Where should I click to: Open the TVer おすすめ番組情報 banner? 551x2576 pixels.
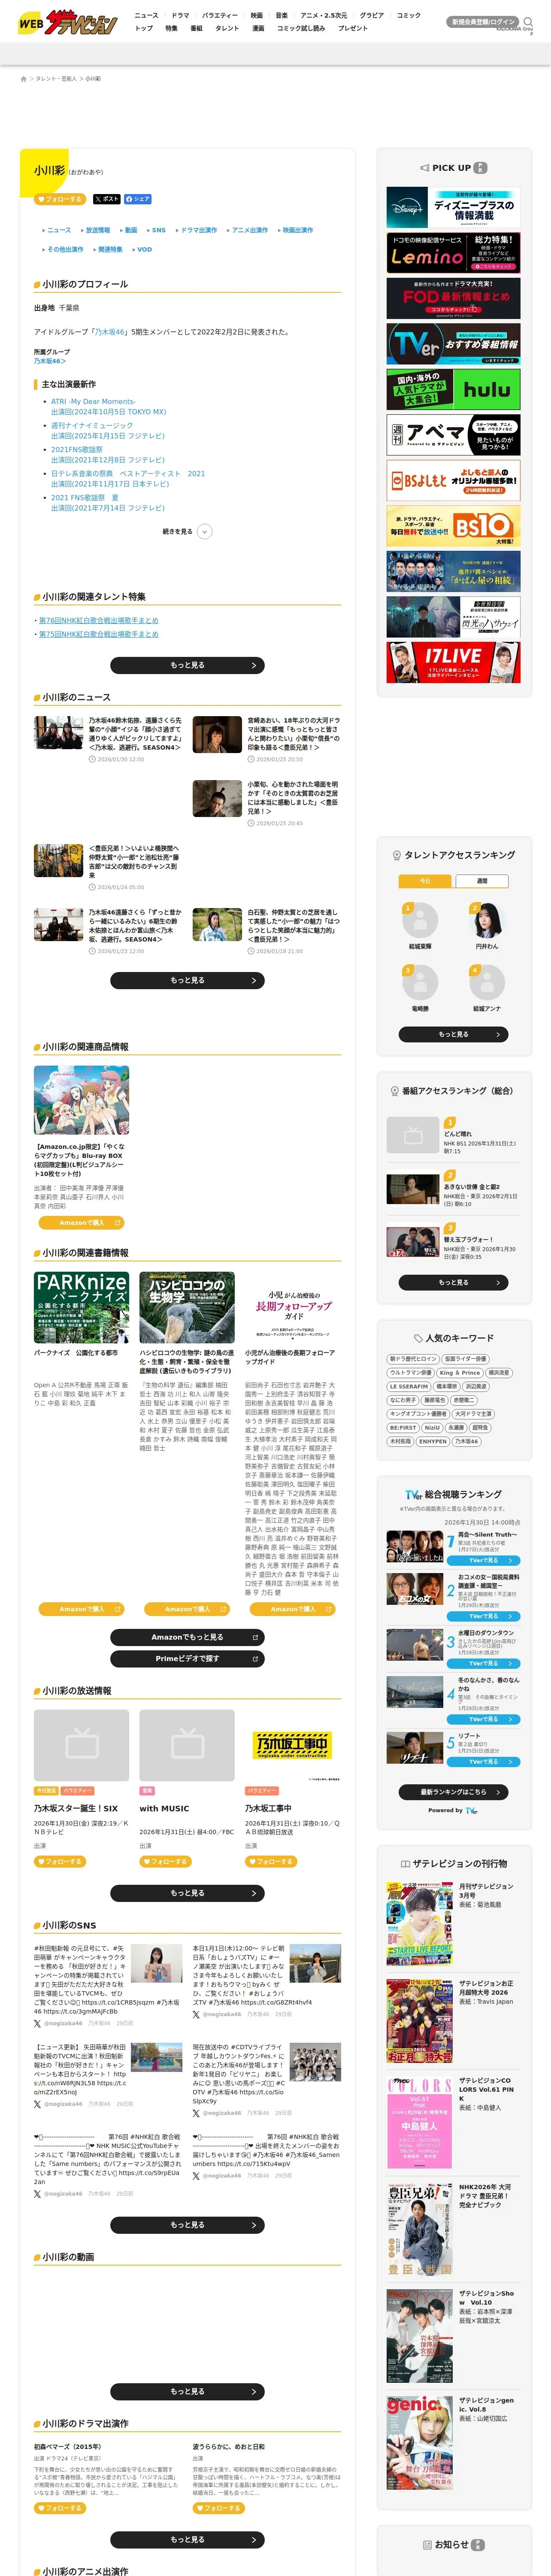(x=453, y=344)
